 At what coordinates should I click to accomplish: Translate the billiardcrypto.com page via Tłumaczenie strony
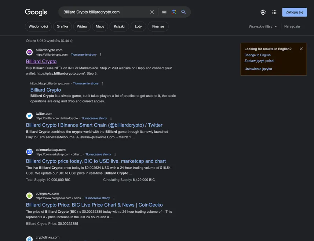point(84,55)
